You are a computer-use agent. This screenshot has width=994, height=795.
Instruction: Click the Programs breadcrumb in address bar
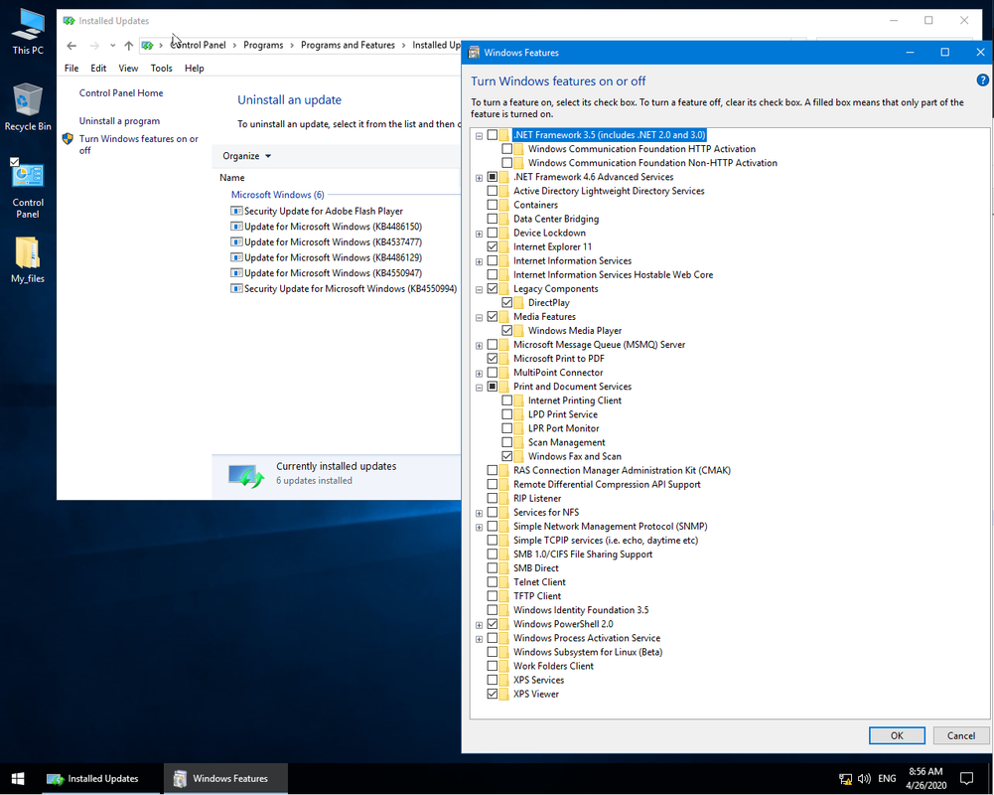[x=263, y=45]
